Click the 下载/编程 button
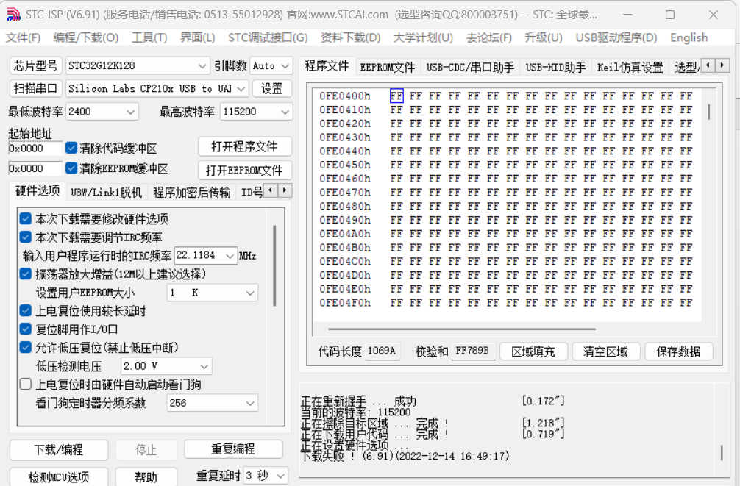The width and height of the screenshot is (740, 486). (59, 449)
